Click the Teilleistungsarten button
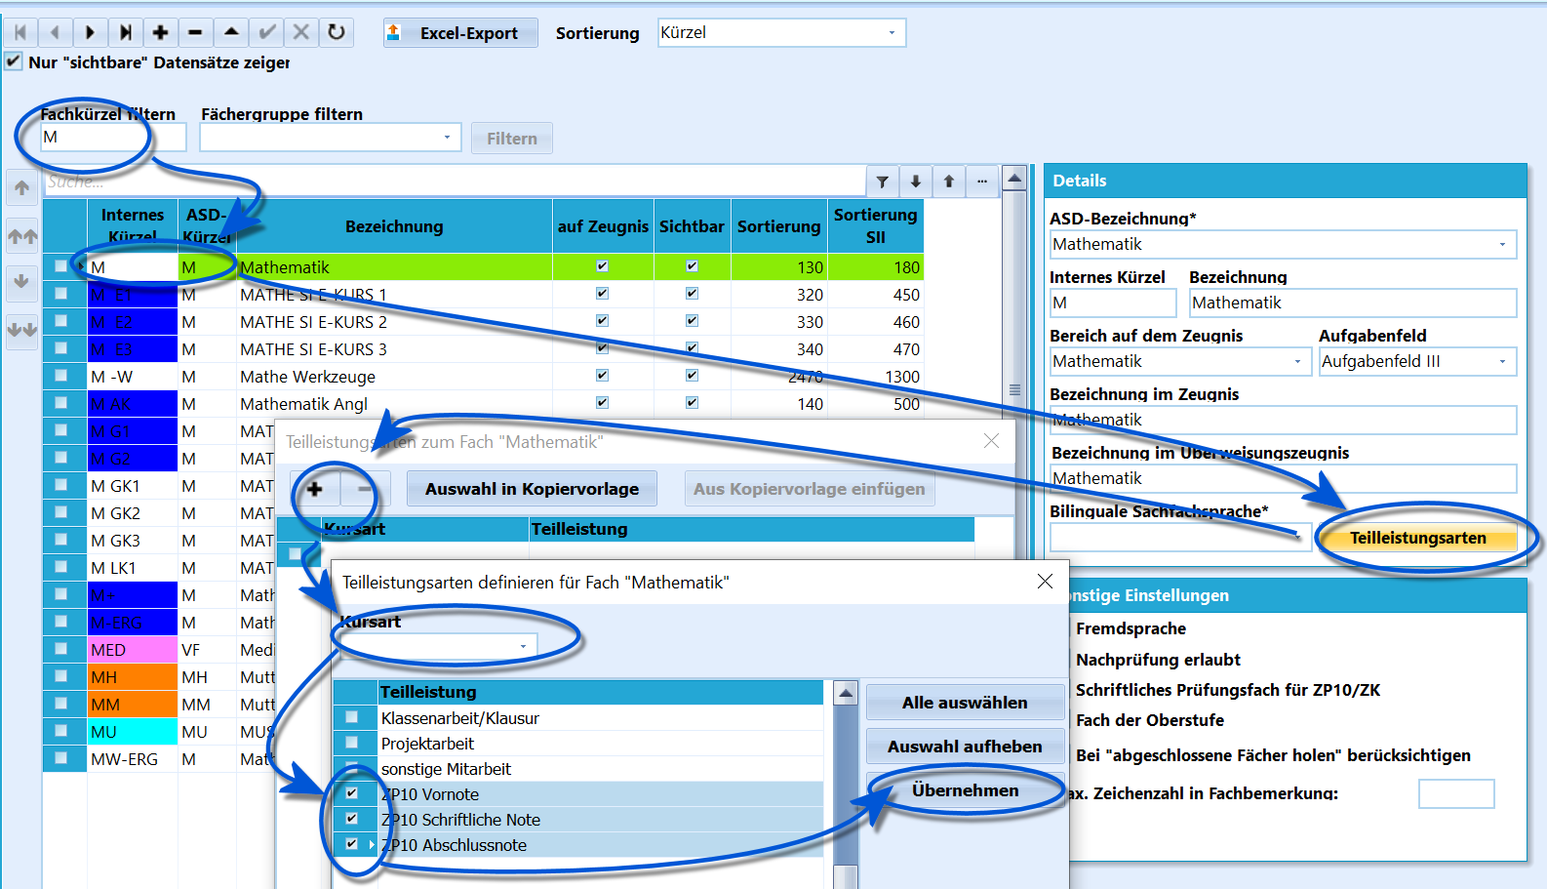This screenshot has width=1547, height=889. 1417,538
